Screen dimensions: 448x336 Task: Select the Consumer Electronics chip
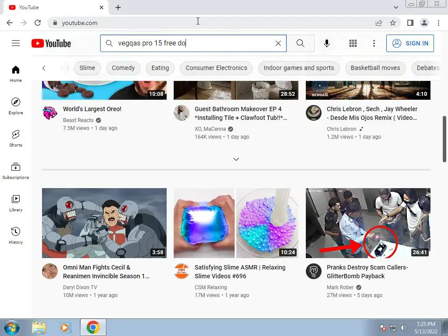coord(216,68)
